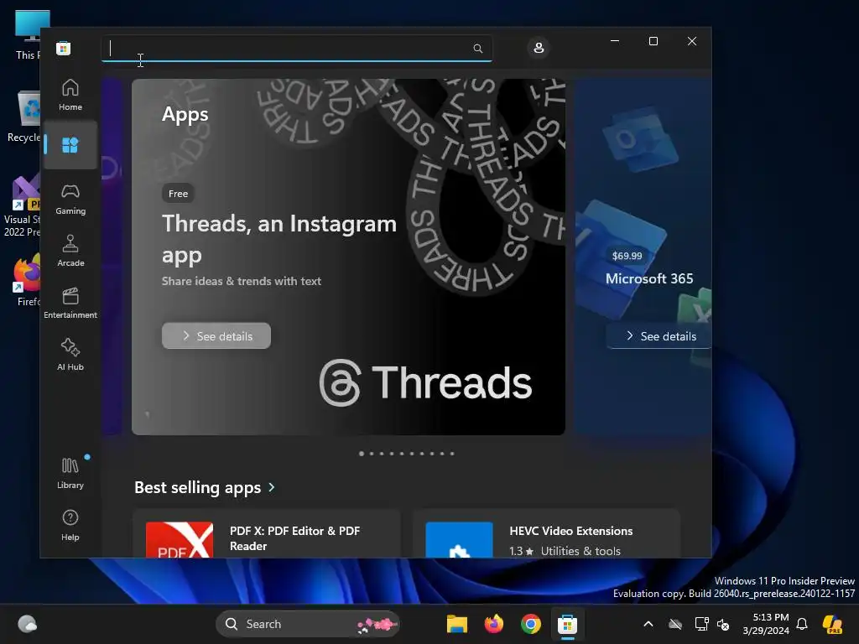The image size is (859, 644).
Task: Open Help in Store sidebar
Action: tap(70, 525)
